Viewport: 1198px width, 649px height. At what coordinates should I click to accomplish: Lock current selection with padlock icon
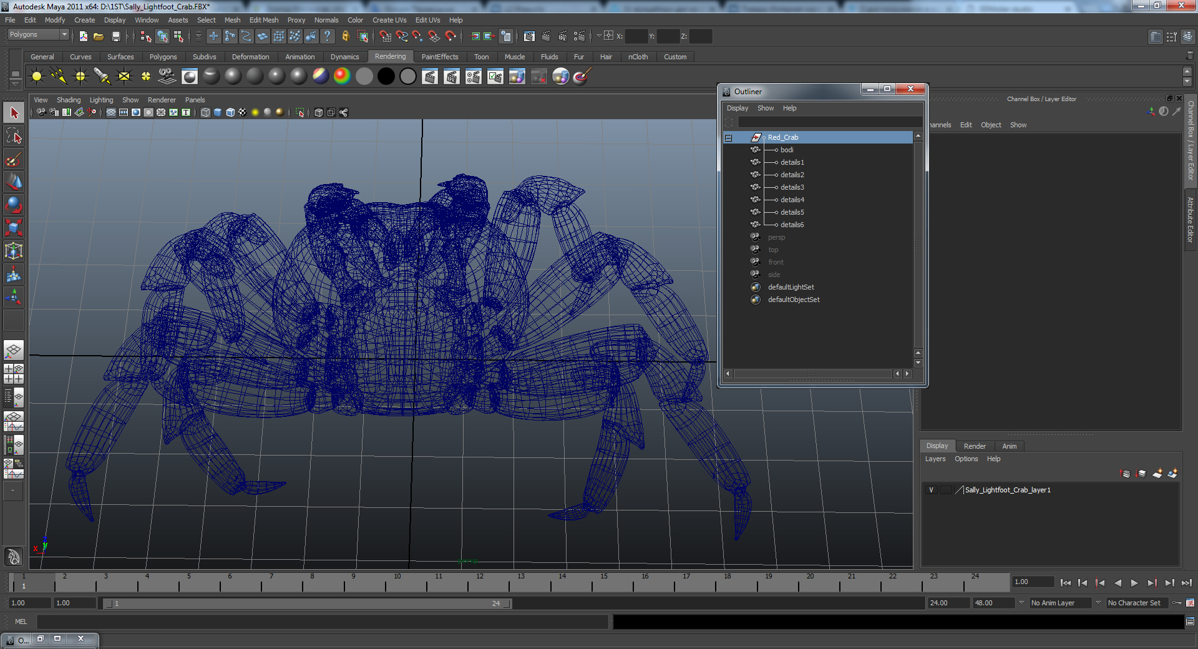pyautogui.click(x=346, y=36)
